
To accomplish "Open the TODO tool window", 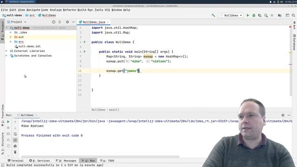I will (107, 161).
